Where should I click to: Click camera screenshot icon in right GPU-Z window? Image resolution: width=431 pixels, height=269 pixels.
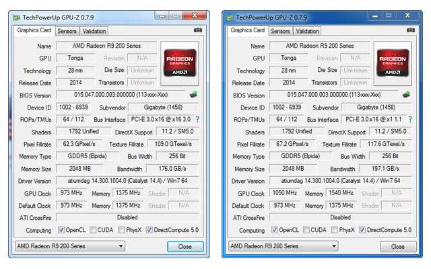[x=411, y=30]
